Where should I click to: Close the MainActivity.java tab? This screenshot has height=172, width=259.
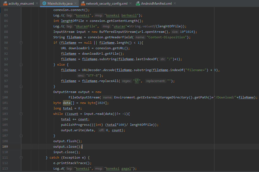point(75,3)
